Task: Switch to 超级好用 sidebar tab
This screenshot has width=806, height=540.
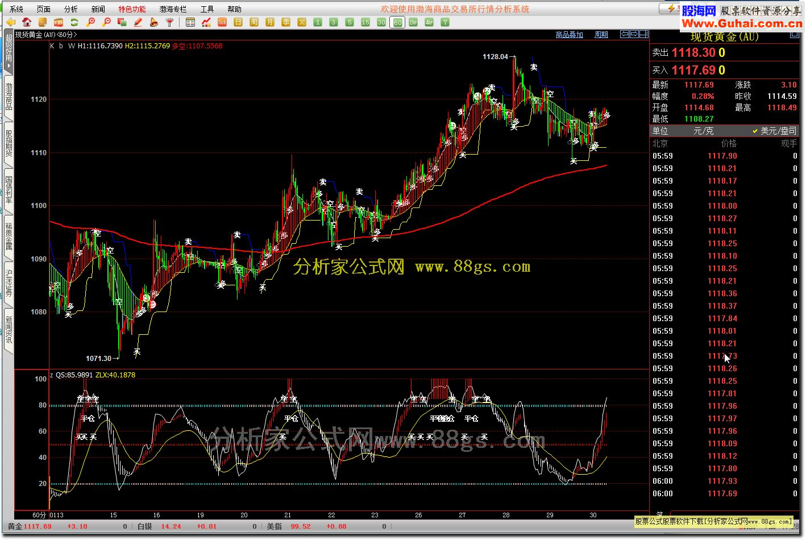Action: click(9, 52)
